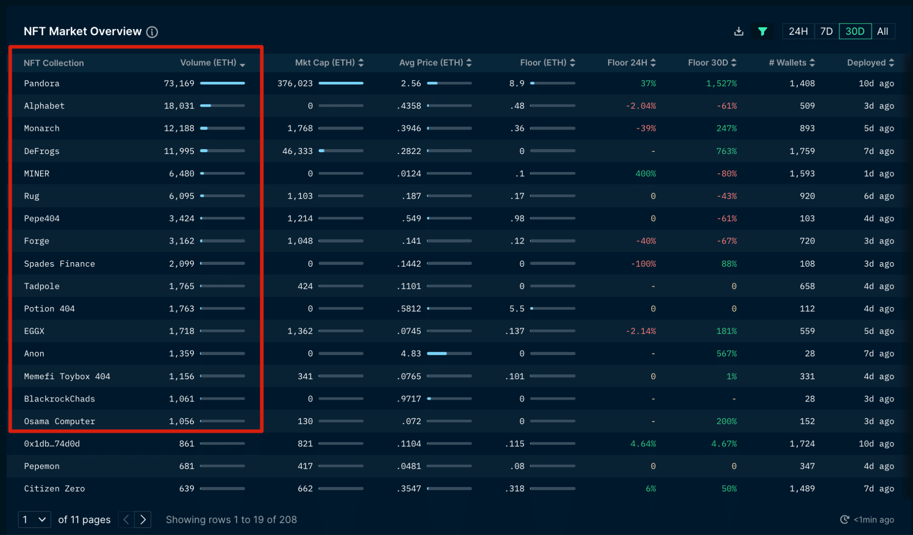
Task: Open the Pandora collection row
Action: click(42, 84)
